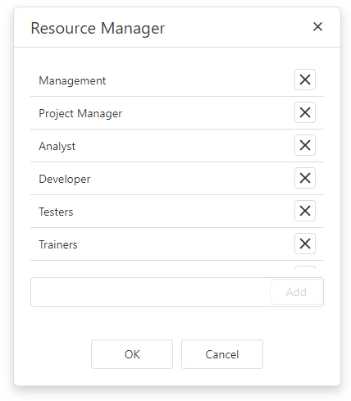This screenshot has width=351, height=401.
Task: Cancel the Resource Manager changes
Action: (222, 354)
